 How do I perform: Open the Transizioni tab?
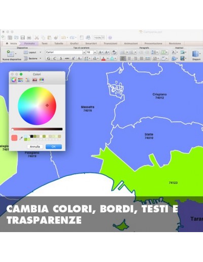(110, 44)
